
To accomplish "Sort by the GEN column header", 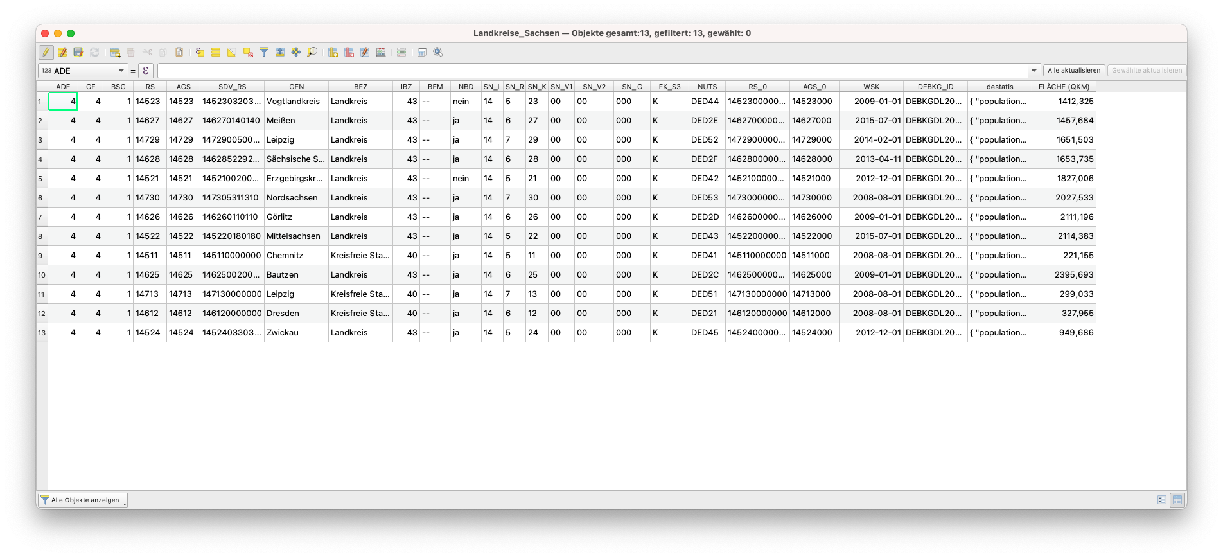I will (x=296, y=87).
